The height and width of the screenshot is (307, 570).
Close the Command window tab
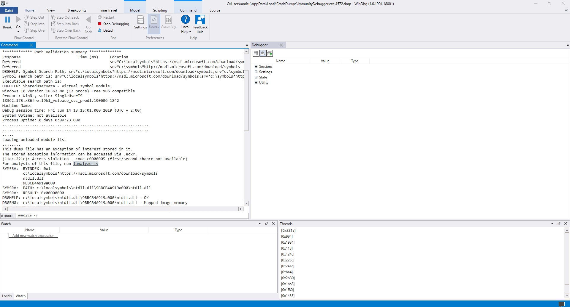pyautogui.click(x=31, y=45)
